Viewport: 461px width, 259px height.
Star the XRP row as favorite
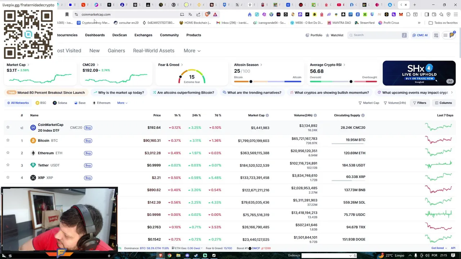[x=8, y=177]
